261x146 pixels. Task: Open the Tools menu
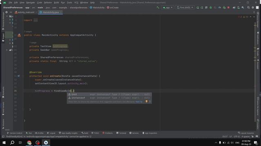coord(69,2)
